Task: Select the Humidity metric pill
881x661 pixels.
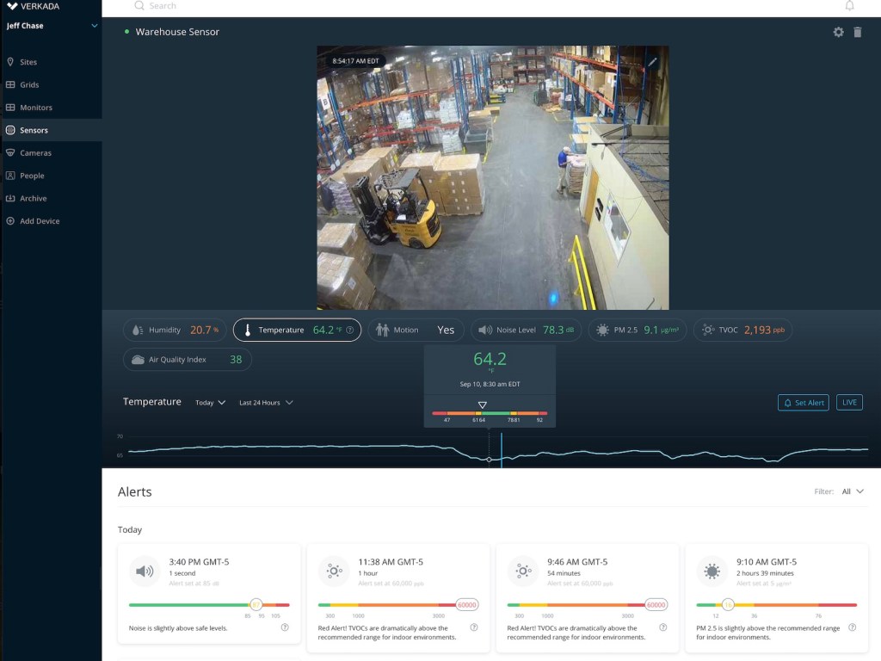Action: pos(175,330)
